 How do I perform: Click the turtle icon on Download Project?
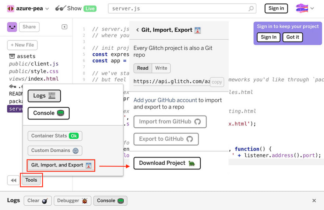point(191,163)
